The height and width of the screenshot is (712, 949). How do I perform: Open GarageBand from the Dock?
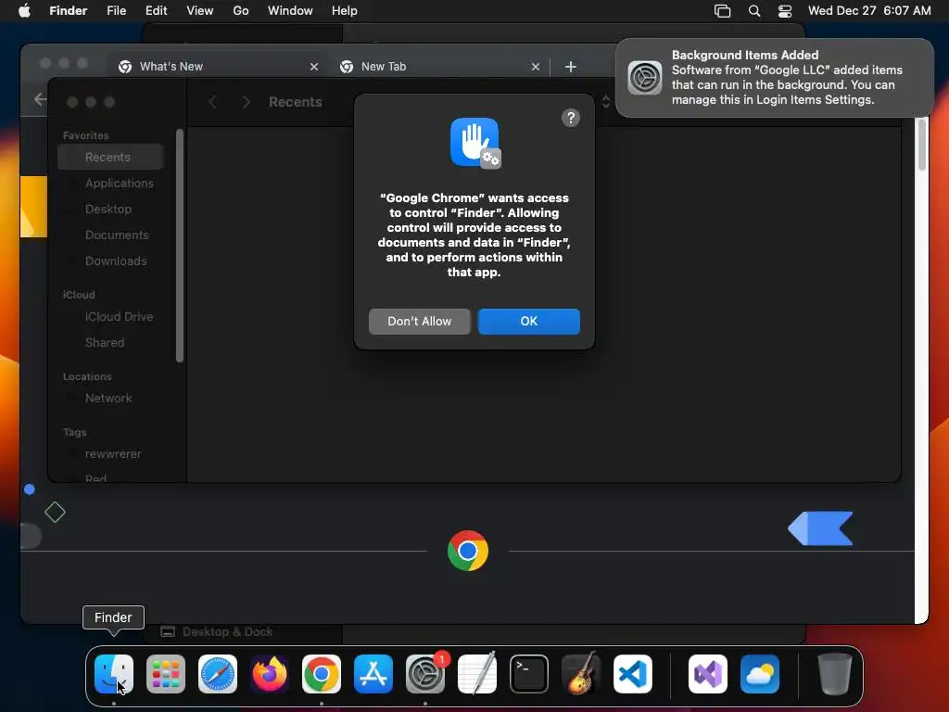click(x=581, y=674)
